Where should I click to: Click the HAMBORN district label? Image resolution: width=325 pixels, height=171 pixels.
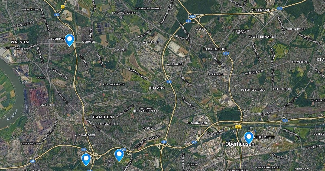tap(103, 117)
